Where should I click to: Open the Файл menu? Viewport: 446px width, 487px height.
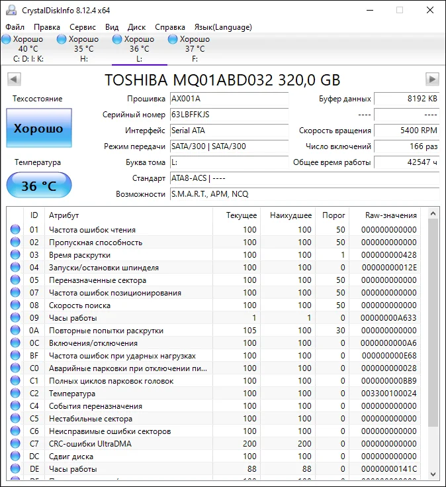click(15, 27)
